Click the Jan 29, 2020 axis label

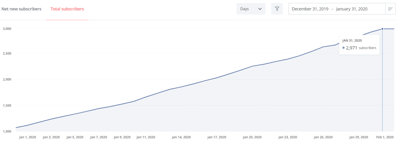359,137
